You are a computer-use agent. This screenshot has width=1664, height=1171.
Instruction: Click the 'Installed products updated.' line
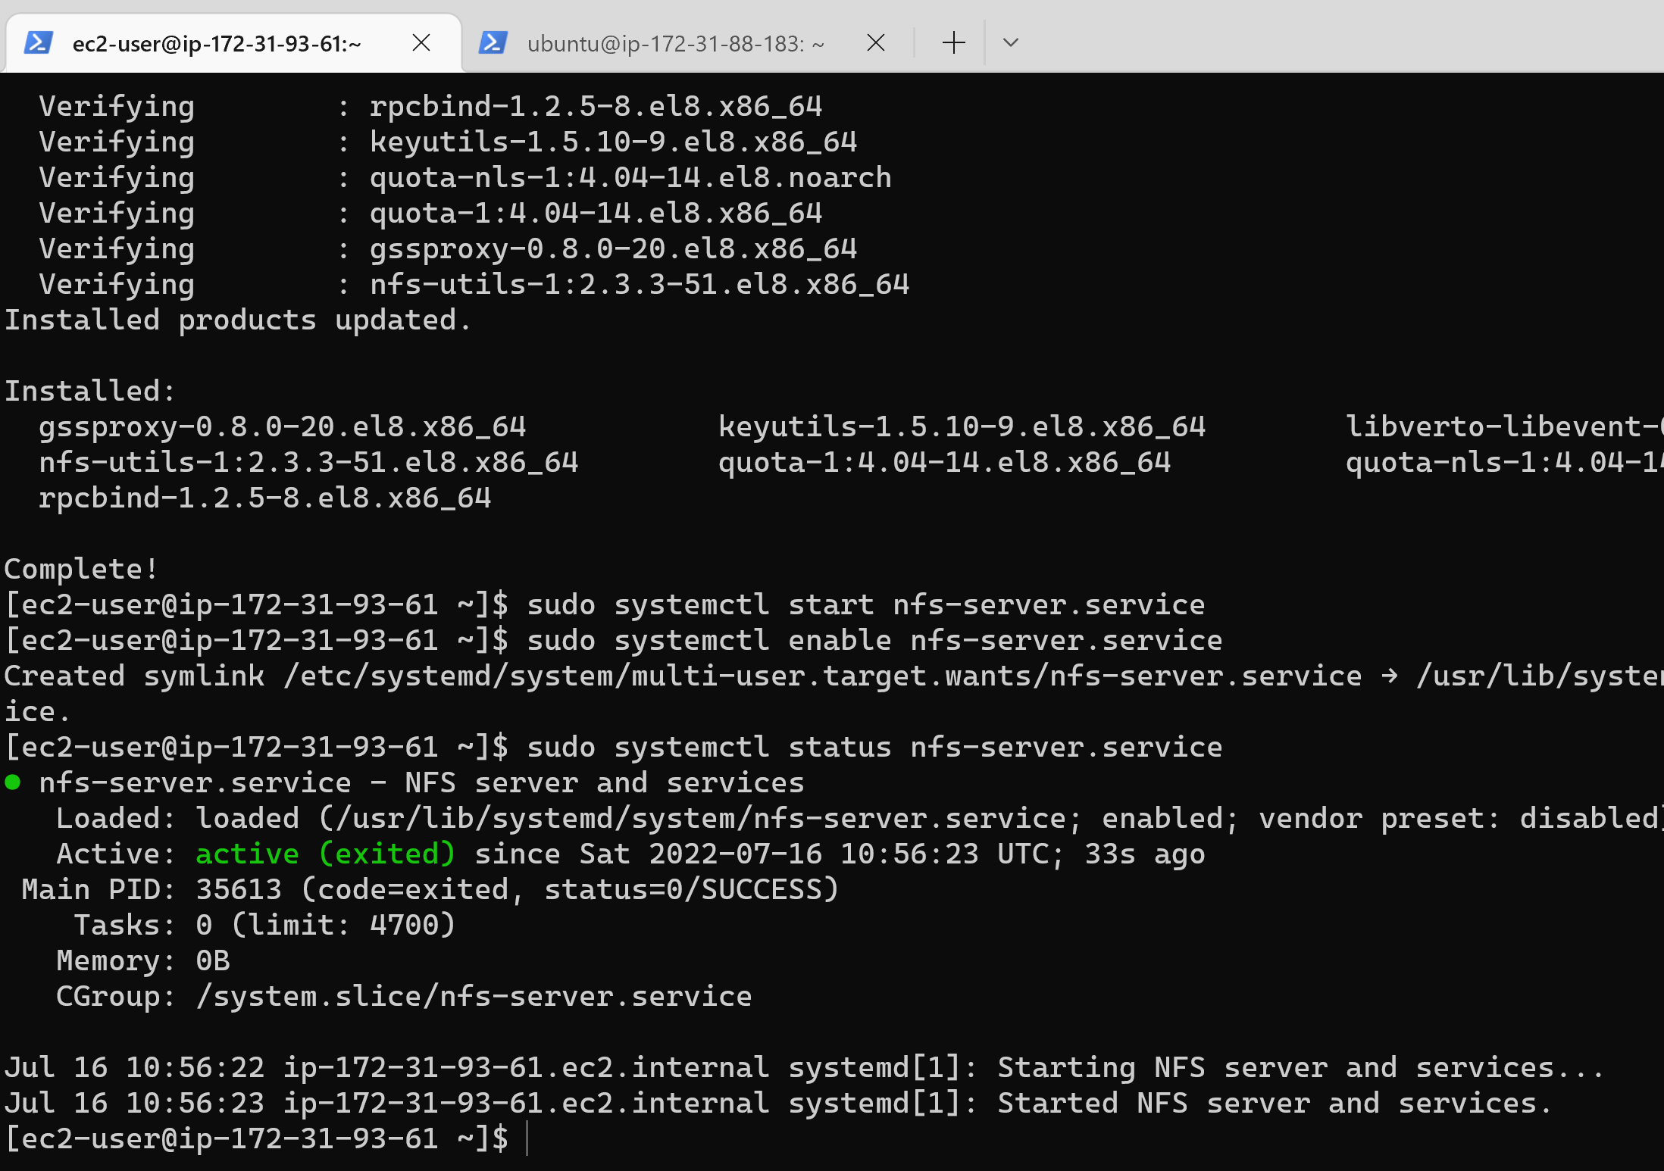point(238,320)
